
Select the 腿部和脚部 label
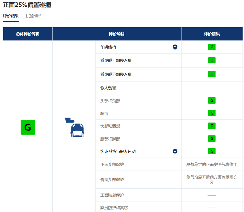click(110, 139)
